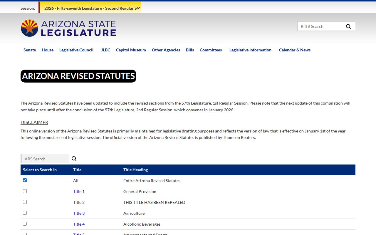Open the House menu
This screenshot has width=376, height=235.
point(48,50)
